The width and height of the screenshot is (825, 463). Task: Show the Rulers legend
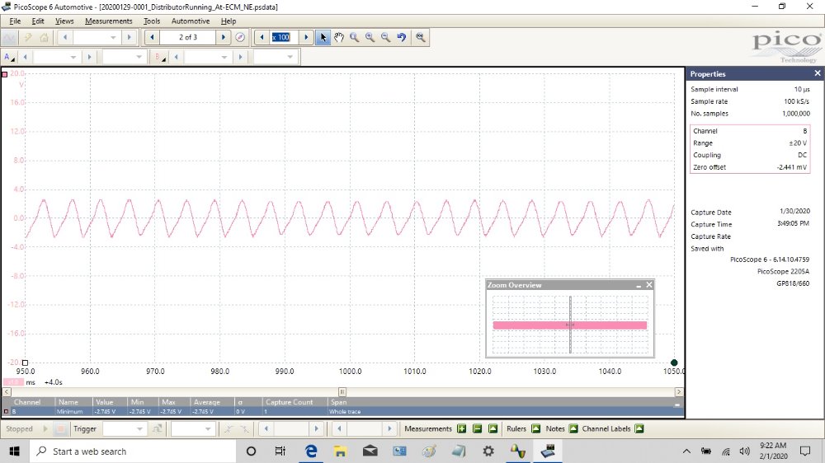(535, 428)
